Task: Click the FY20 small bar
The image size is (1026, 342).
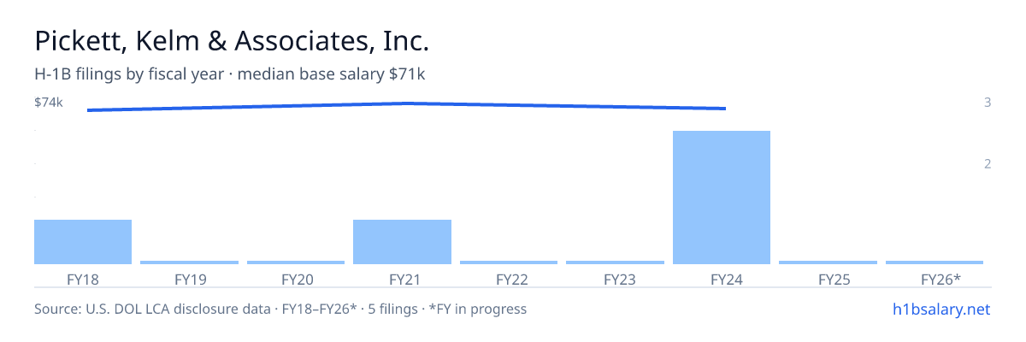Action: pos(296,262)
